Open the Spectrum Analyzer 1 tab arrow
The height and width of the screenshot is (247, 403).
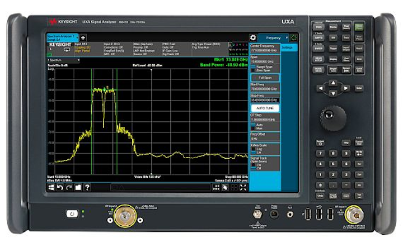[77, 38]
